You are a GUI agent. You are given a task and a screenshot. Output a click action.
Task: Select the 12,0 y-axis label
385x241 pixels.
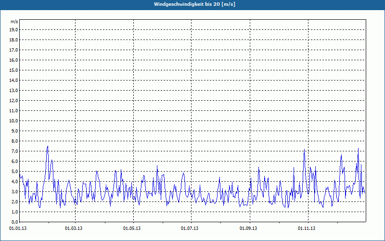[x=13, y=101]
